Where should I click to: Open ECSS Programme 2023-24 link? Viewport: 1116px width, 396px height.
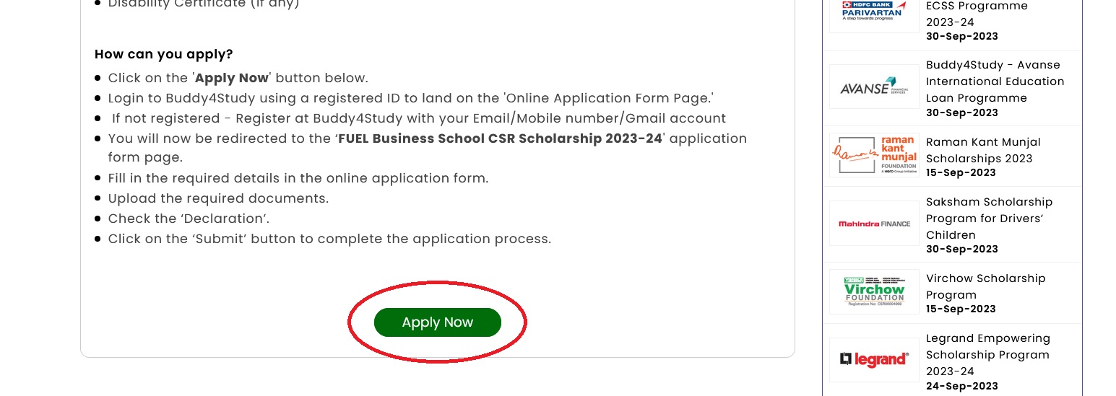click(x=977, y=14)
